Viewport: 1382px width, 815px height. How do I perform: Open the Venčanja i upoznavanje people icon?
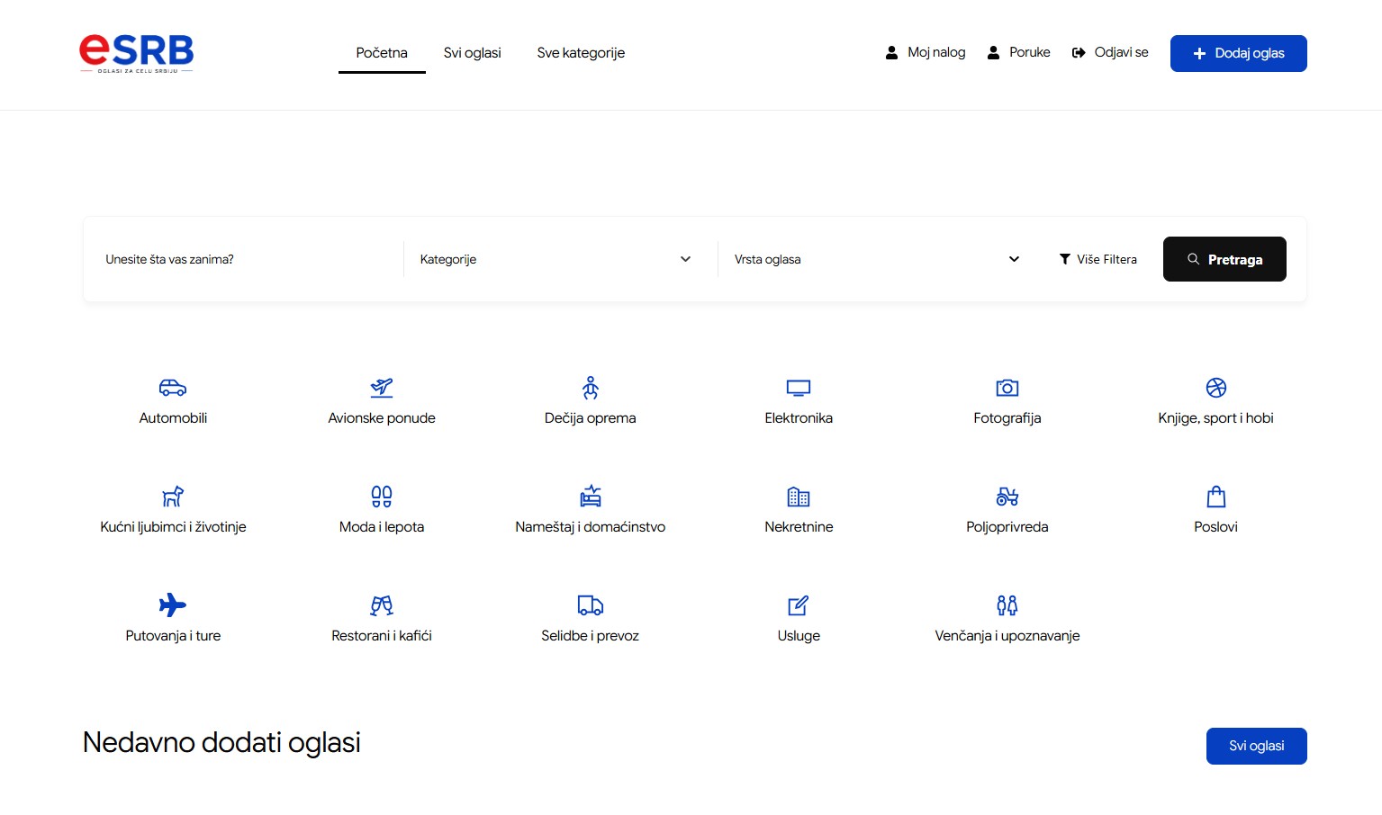point(1007,605)
